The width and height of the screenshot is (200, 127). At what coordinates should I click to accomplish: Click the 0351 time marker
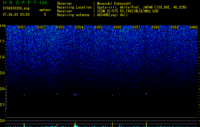pyautogui.click(x=22, y=27)
